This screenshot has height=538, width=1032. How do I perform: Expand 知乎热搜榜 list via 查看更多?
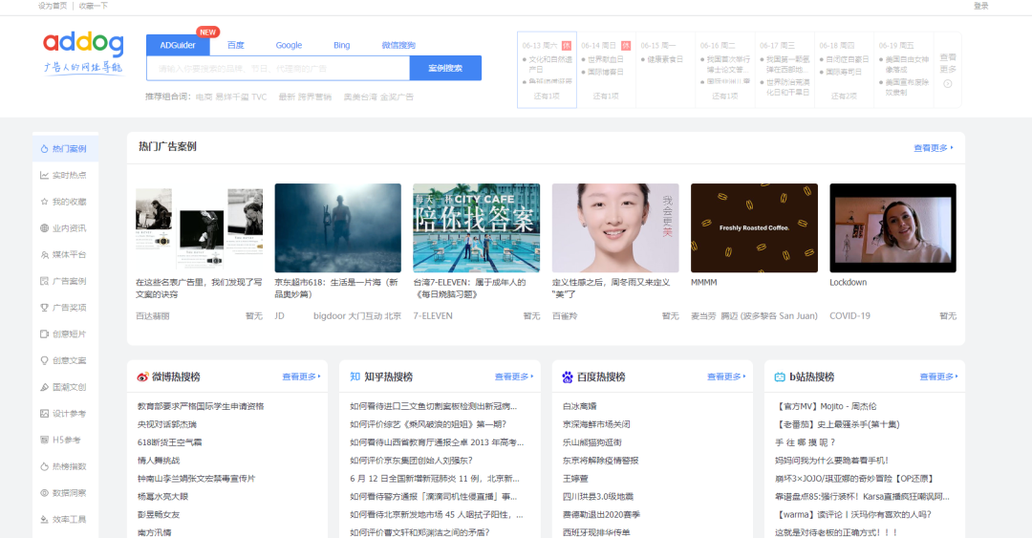click(513, 377)
